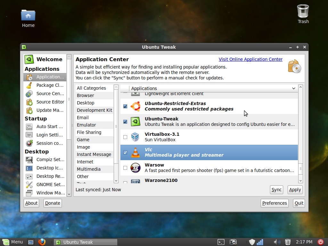Click the VirtualBox cube icon
This screenshot has width=328, height=246.
click(x=135, y=137)
